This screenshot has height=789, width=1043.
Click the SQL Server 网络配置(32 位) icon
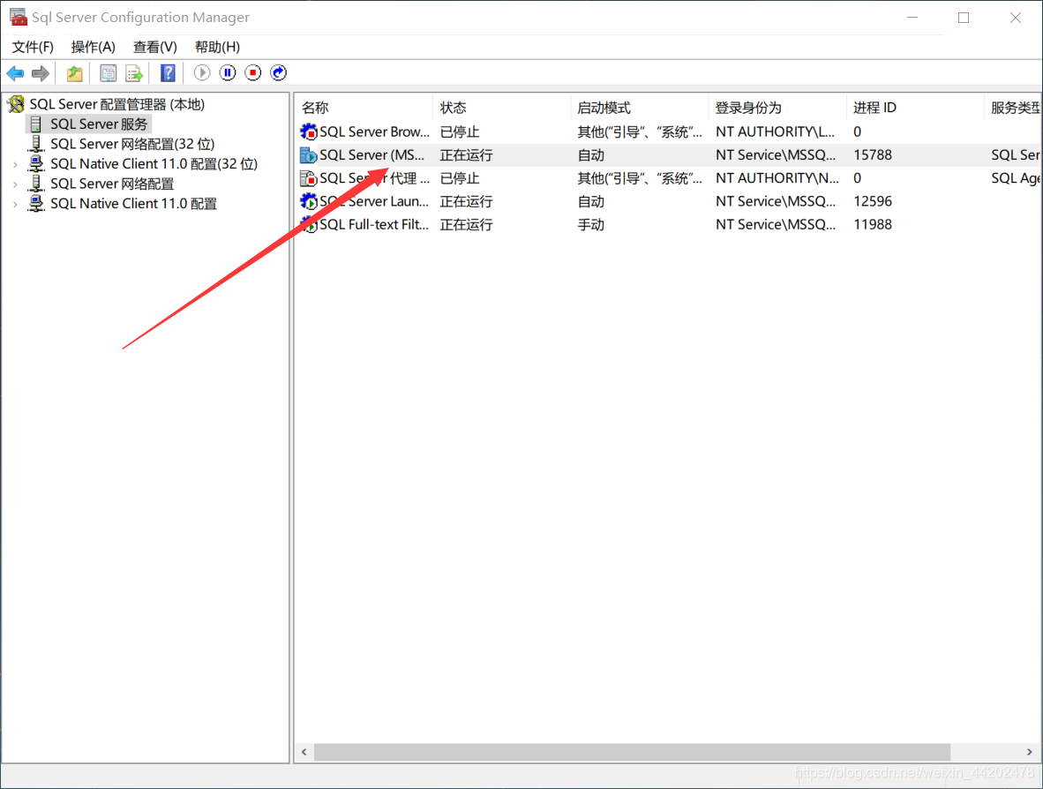(36, 144)
